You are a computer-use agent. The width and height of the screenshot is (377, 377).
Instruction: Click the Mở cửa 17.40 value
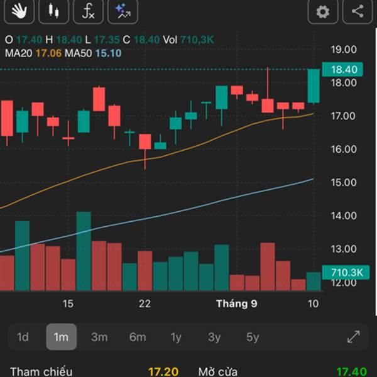[x=351, y=371]
